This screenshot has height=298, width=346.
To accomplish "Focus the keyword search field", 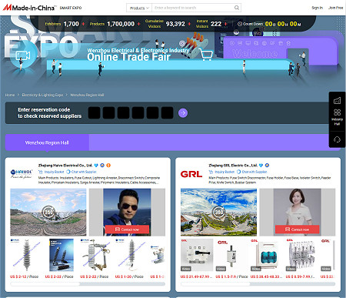I will click(193, 8).
